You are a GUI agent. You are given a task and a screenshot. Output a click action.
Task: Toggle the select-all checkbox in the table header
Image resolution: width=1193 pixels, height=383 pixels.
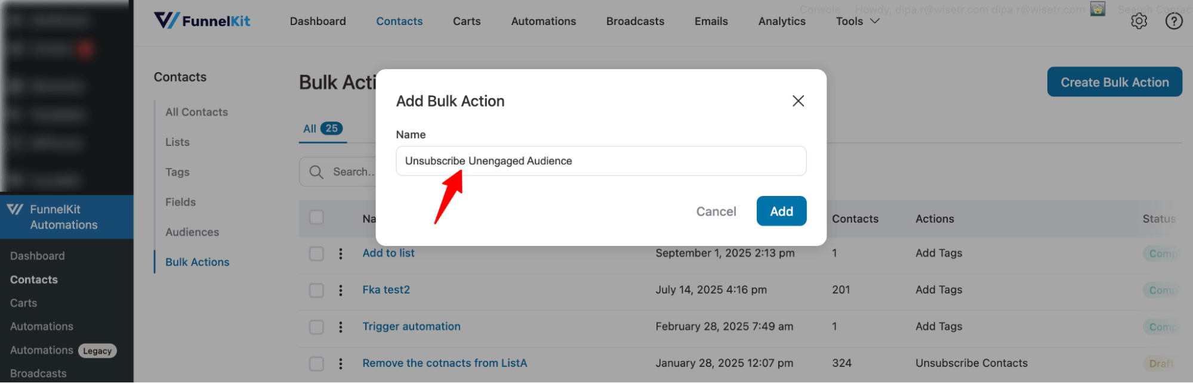316,217
